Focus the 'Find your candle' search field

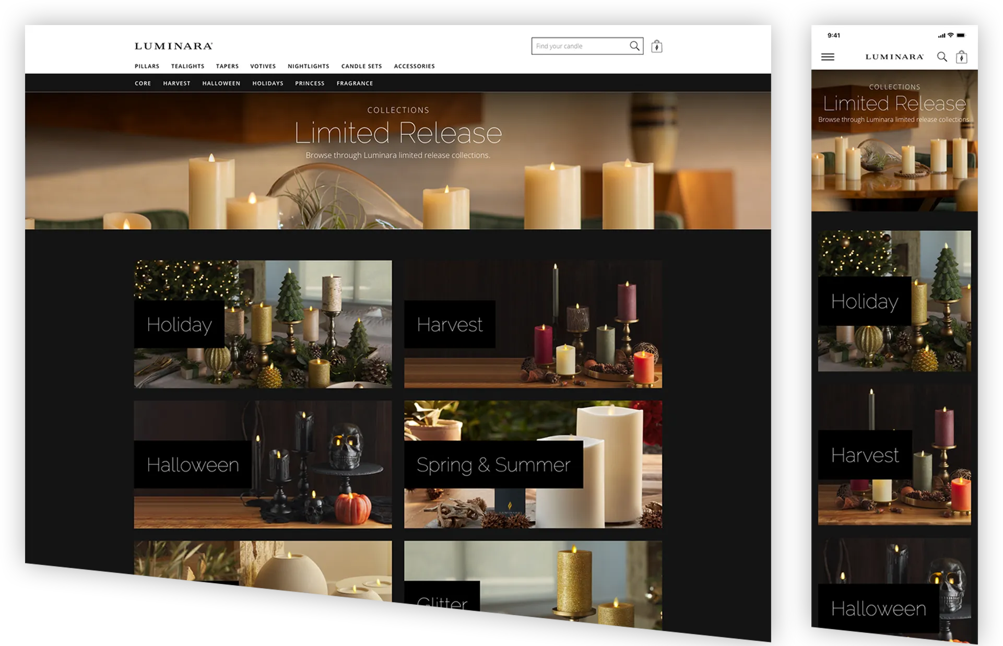point(587,46)
